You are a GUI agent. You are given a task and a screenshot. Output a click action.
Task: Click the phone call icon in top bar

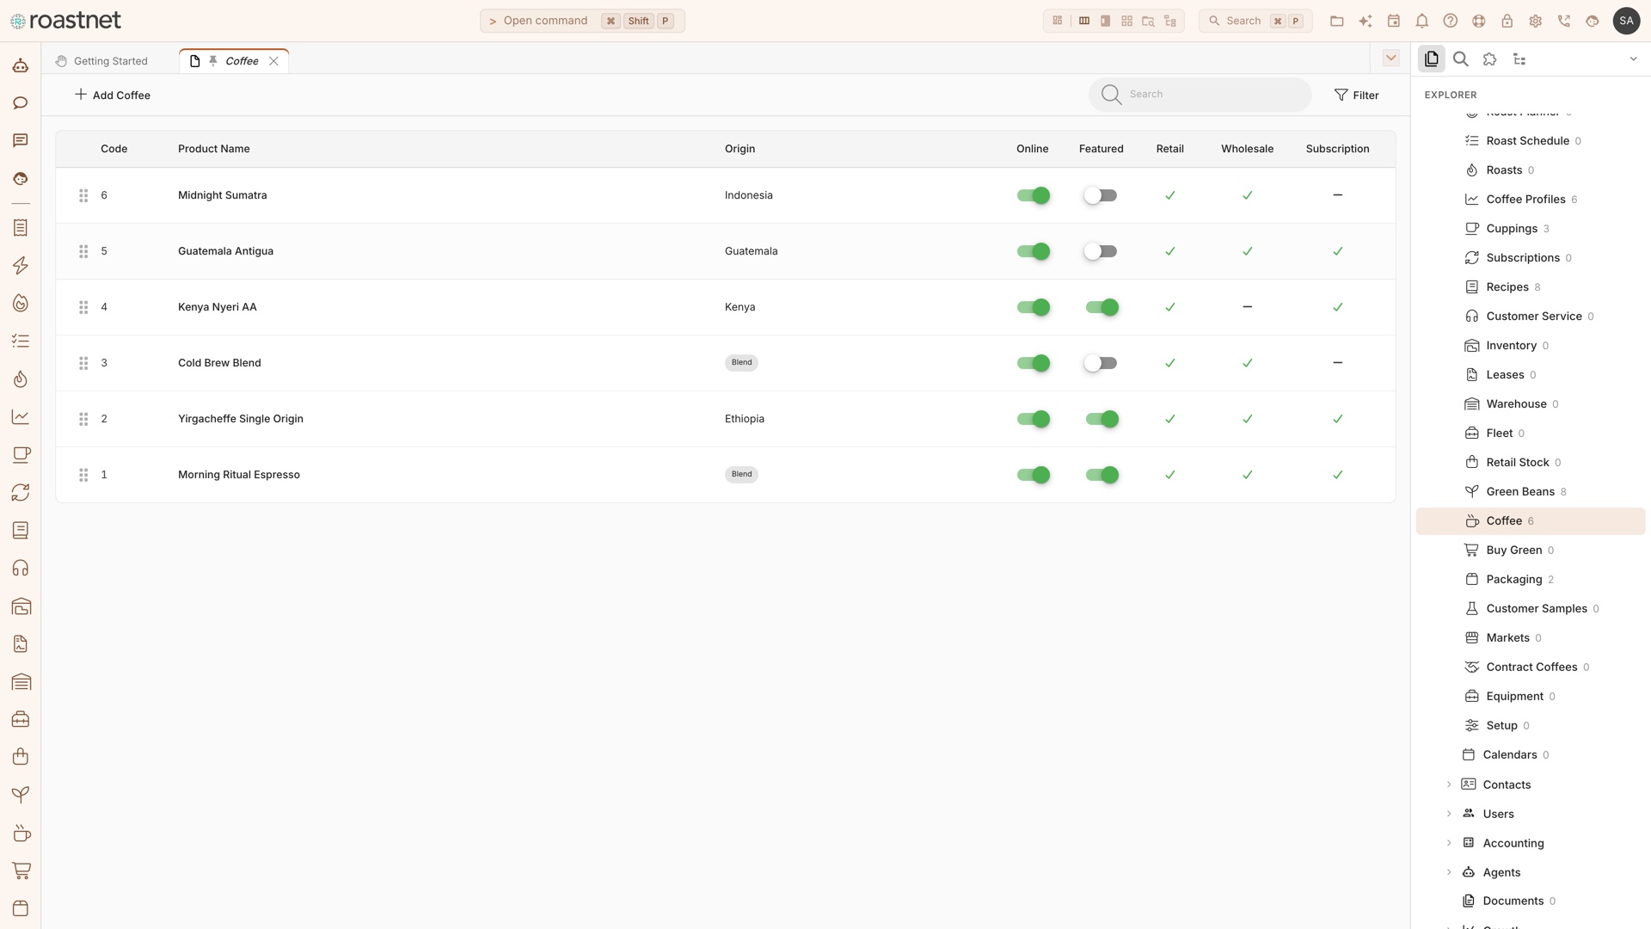[x=1563, y=21]
